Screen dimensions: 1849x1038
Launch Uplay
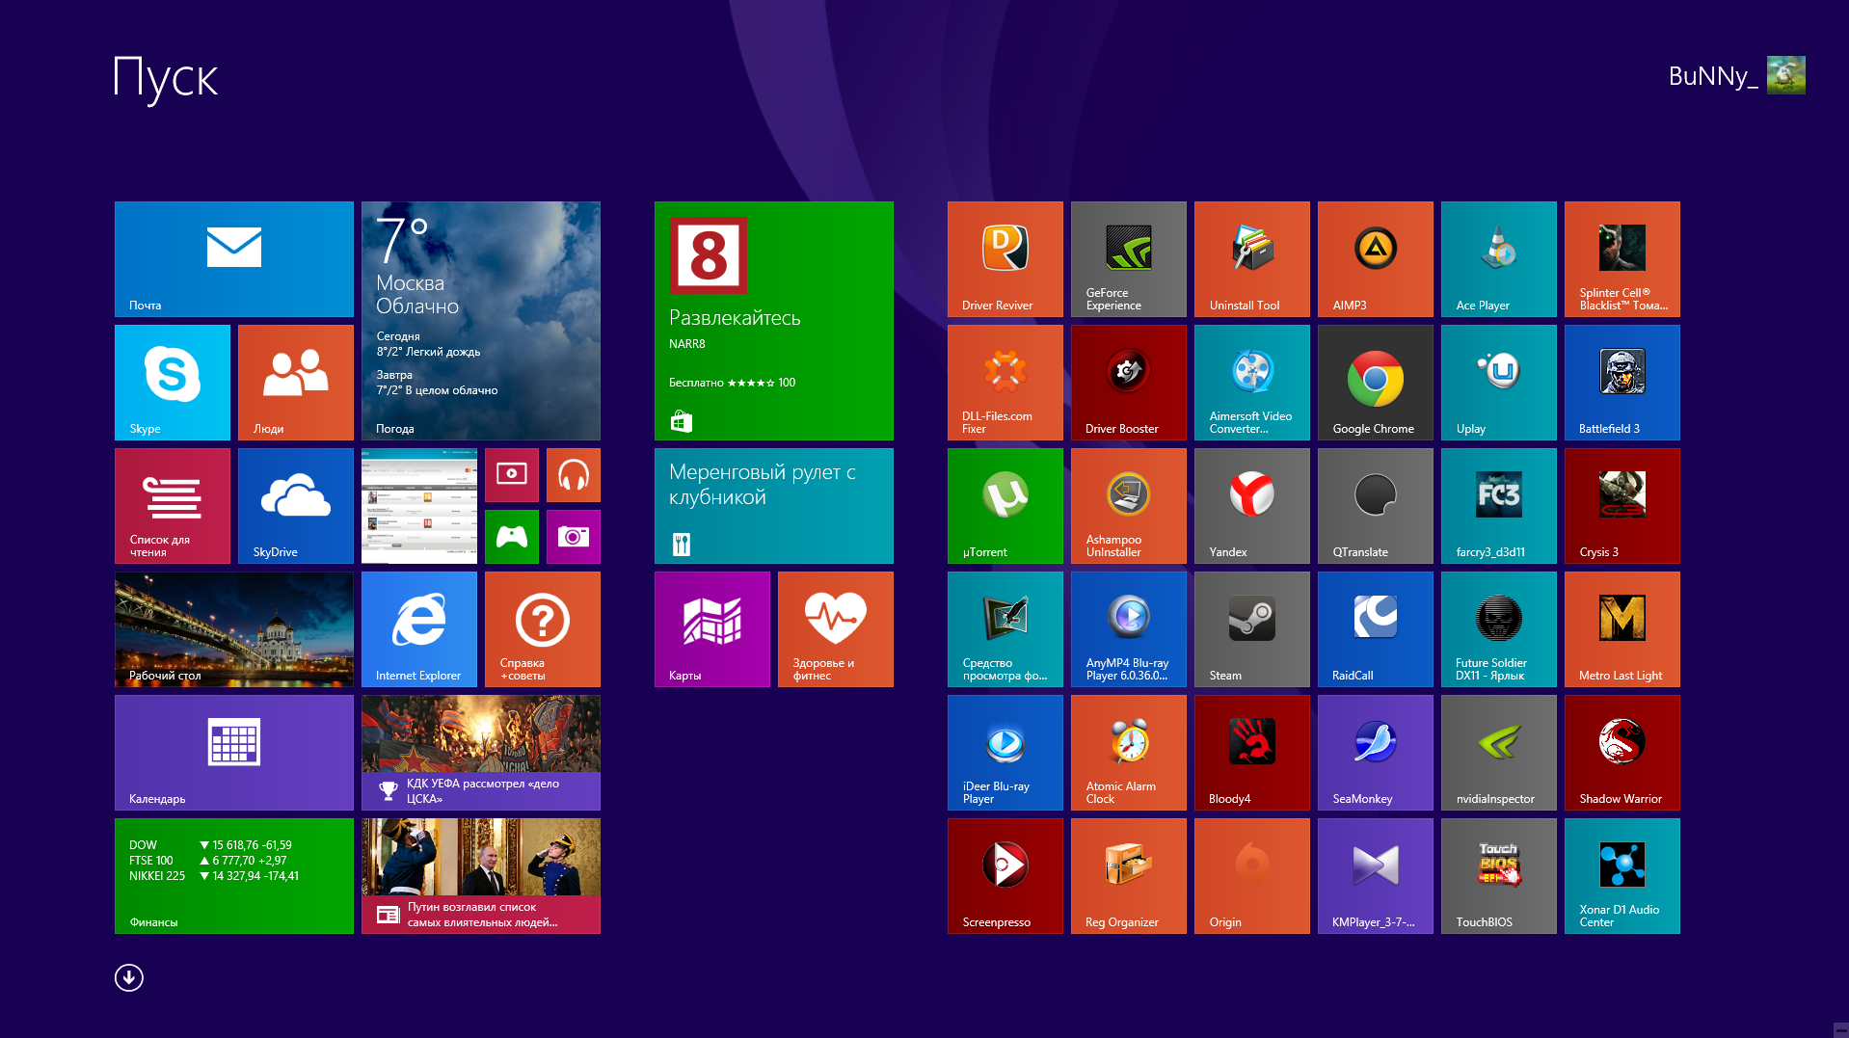(x=1499, y=383)
